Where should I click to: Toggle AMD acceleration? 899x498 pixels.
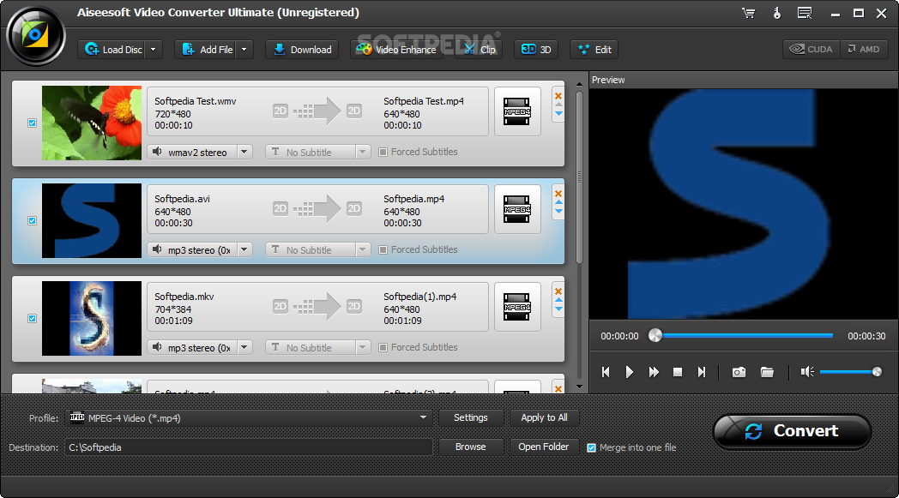pyautogui.click(x=865, y=49)
